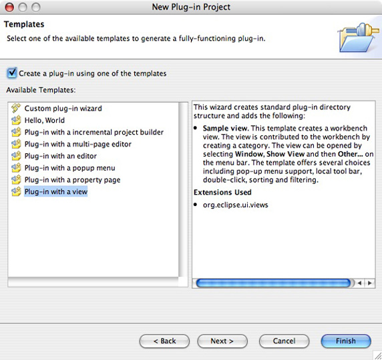Click the plug-in folder wizard banner icon
Image resolution: width=382 pixels, height=360 pixels.
point(359,37)
